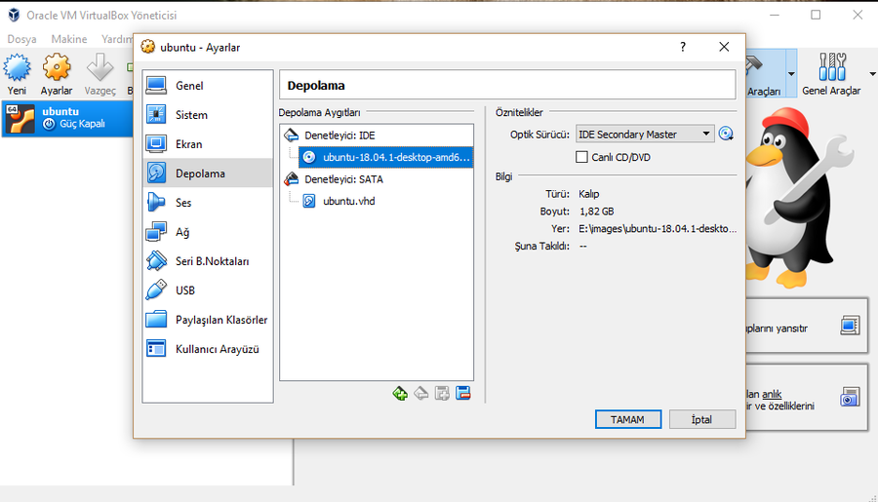
Task: Click the İptal button
Action: [701, 419]
